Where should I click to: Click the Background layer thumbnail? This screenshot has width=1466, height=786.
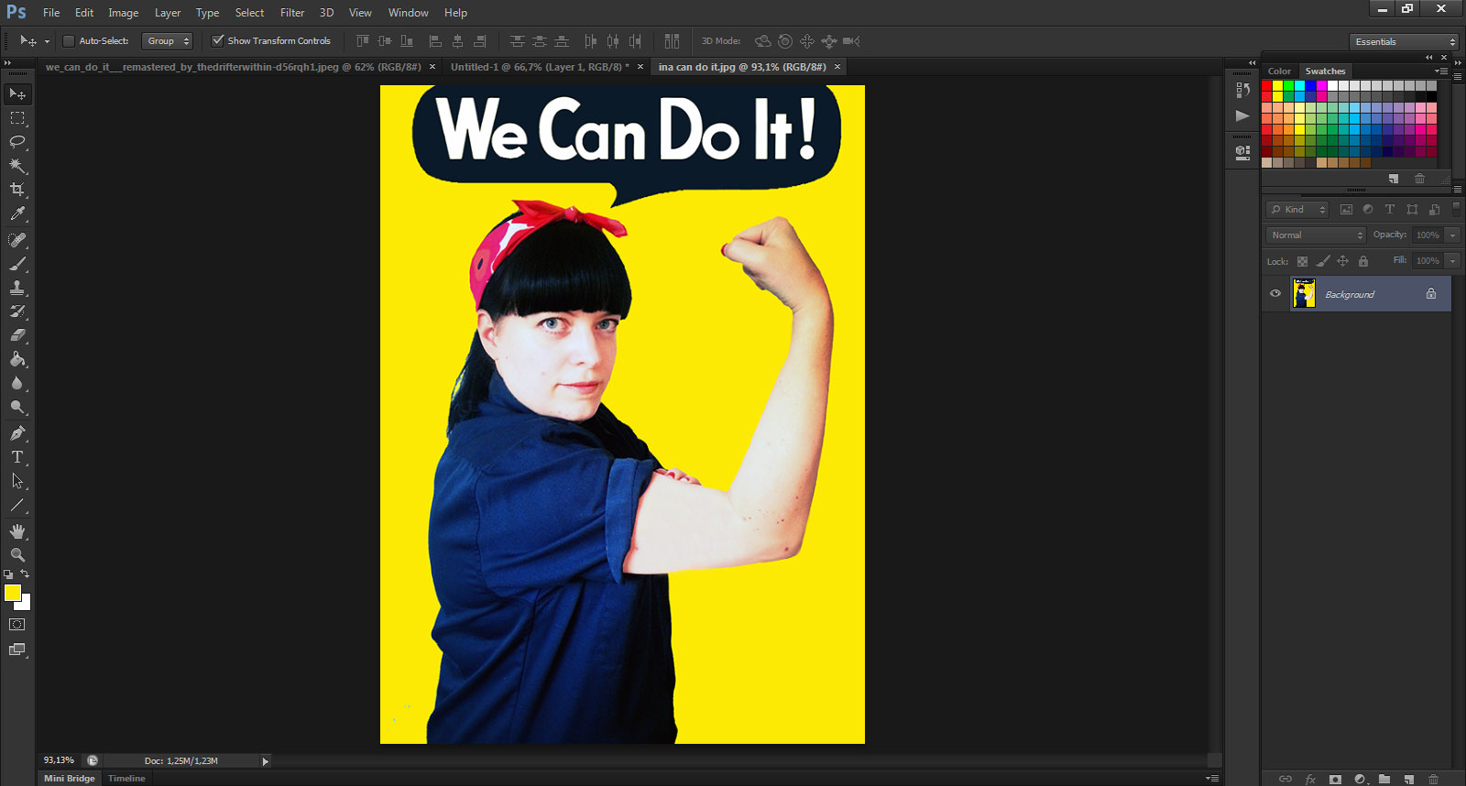pos(1304,294)
